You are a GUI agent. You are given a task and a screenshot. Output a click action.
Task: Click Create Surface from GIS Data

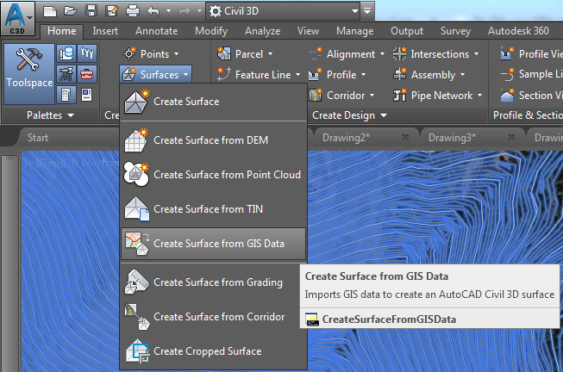[x=218, y=244]
